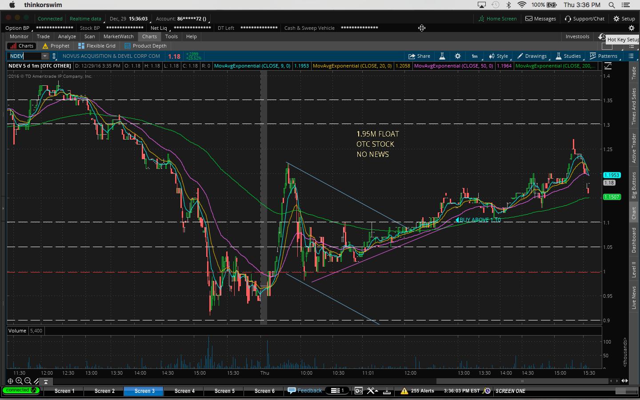Zoom out on the chart
640x400 pixels.
click(x=28, y=381)
